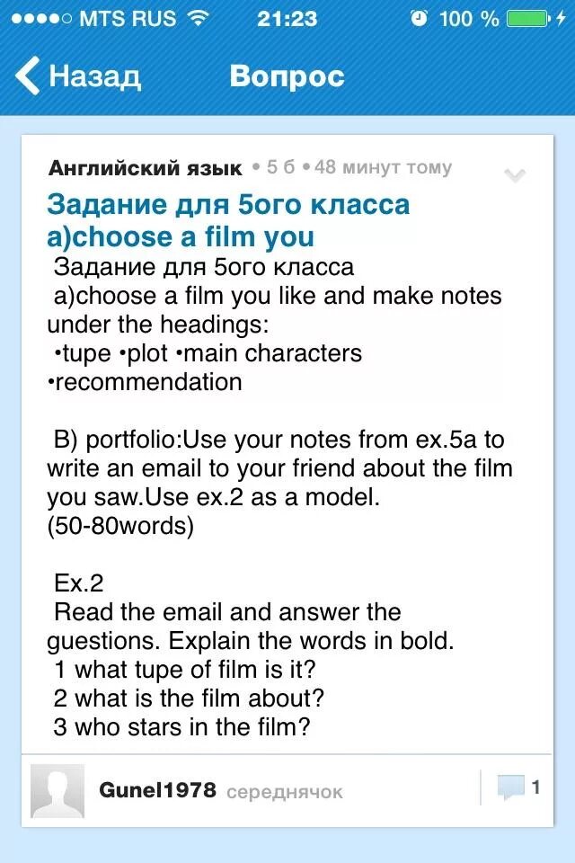The width and height of the screenshot is (575, 863).
Task: Open Gunel1978 profile avatar
Action: [x=57, y=791]
